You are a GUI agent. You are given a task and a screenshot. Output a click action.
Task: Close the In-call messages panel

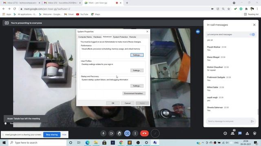[x=254, y=25]
